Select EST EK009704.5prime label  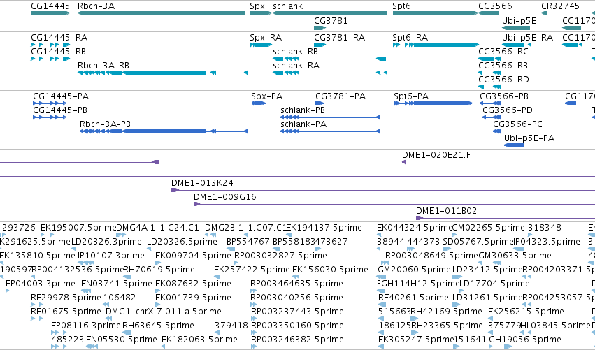[x=193, y=256]
